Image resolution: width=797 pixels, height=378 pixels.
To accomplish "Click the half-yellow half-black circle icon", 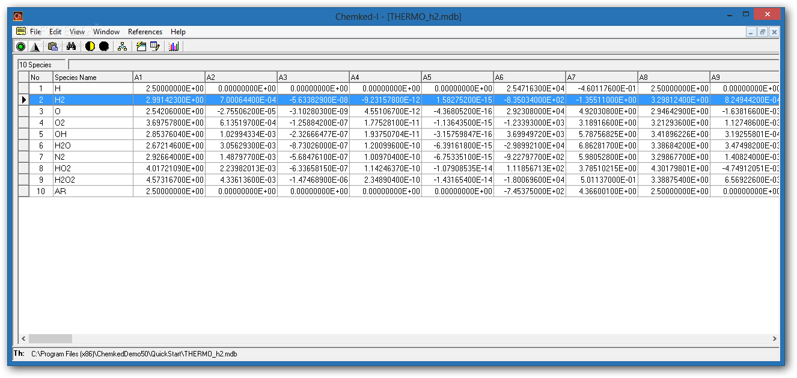I will point(90,46).
